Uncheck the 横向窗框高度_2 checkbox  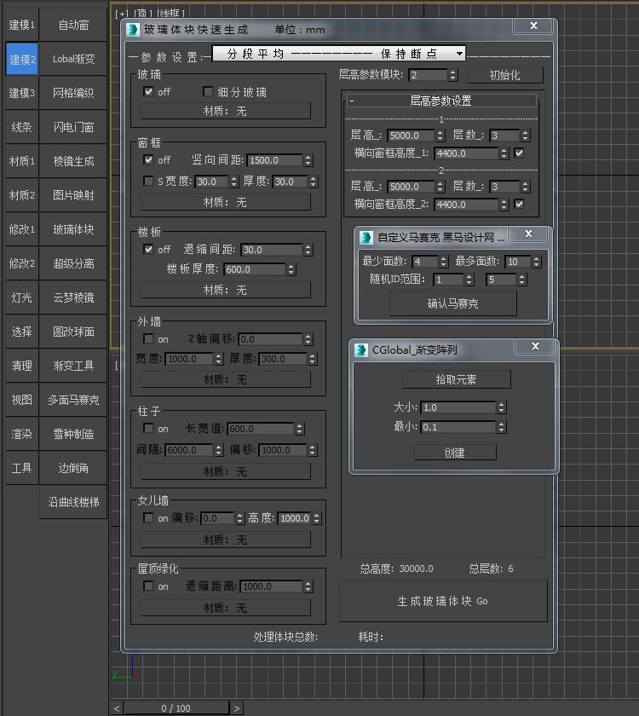[x=519, y=204]
